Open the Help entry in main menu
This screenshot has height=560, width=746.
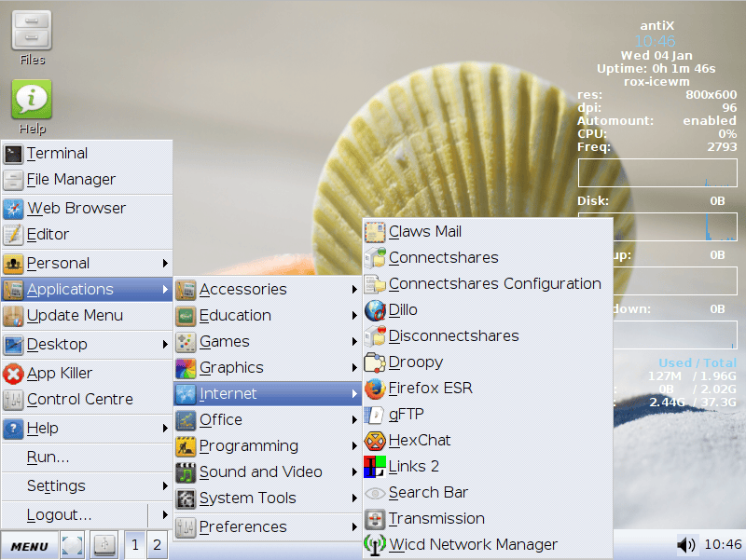tap(87, 429)
